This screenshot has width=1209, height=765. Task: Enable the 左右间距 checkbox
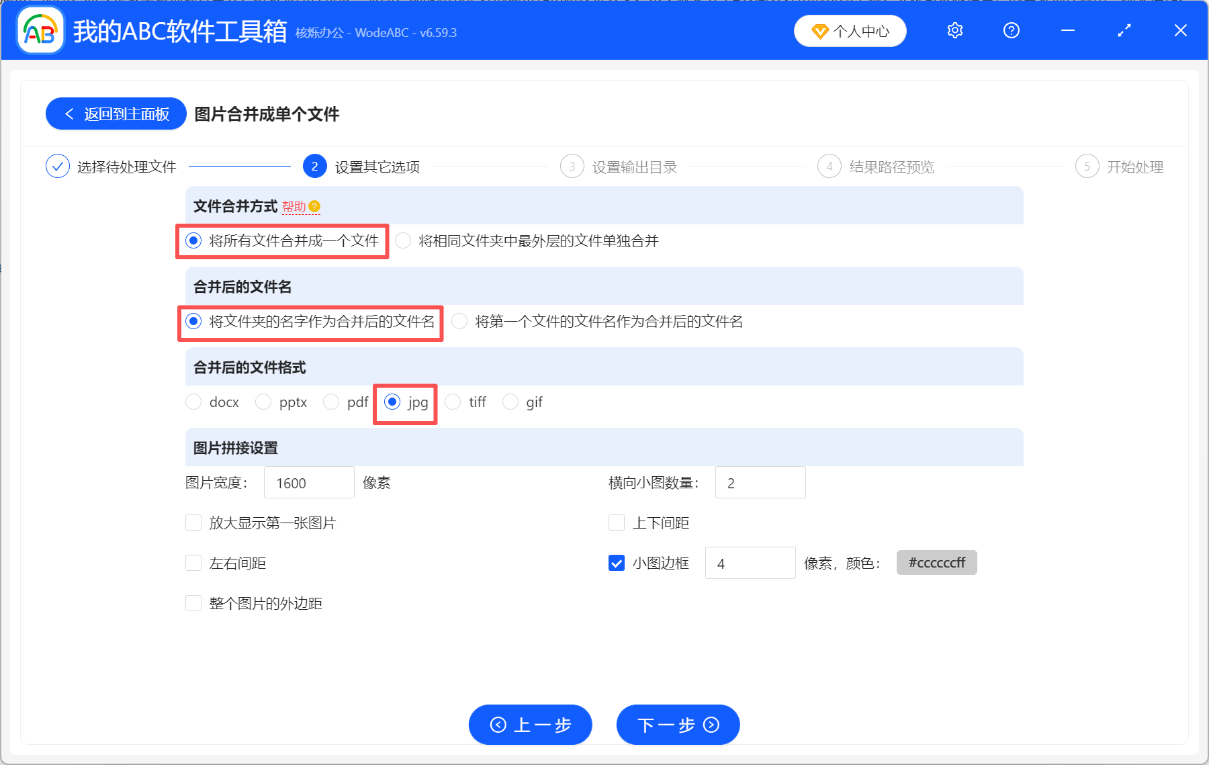pyautogui.click(x=193, y=563)
